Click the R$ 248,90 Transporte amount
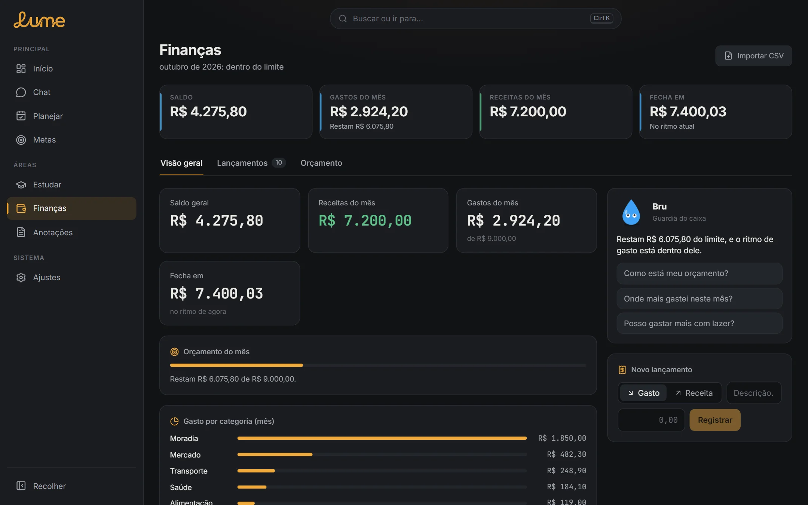The width and height of the screenshot is (808, 505). coord(566,471)
